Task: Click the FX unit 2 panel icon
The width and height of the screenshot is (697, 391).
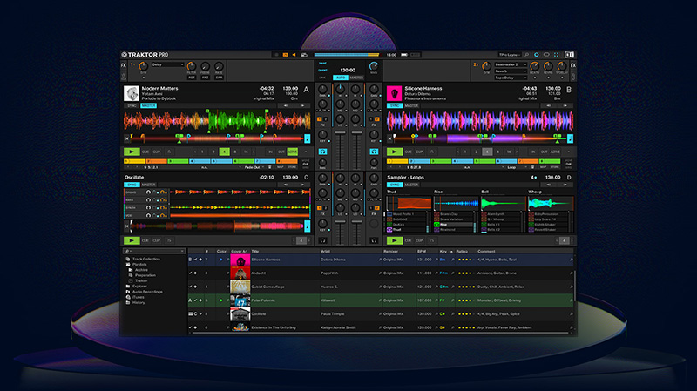Action: (573, 65)
